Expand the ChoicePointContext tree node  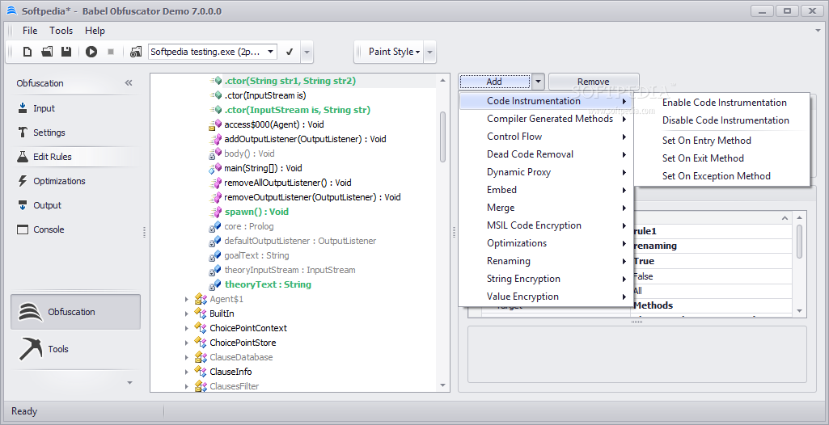point(186,328)
